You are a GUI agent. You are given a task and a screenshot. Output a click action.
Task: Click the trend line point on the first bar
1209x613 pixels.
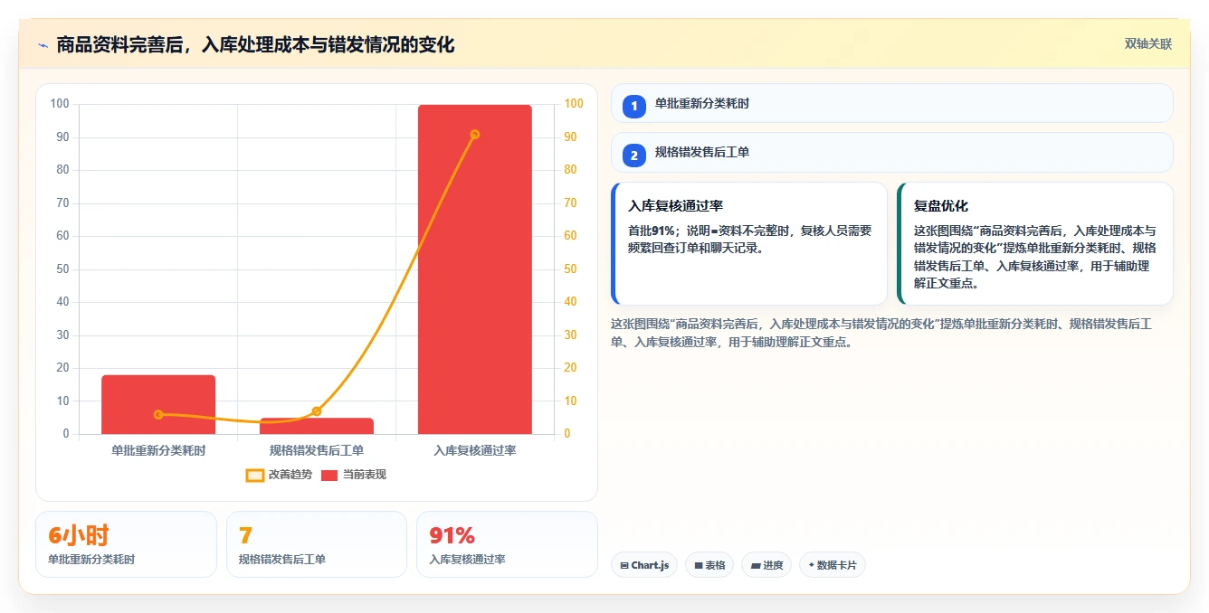click(158, 414)
